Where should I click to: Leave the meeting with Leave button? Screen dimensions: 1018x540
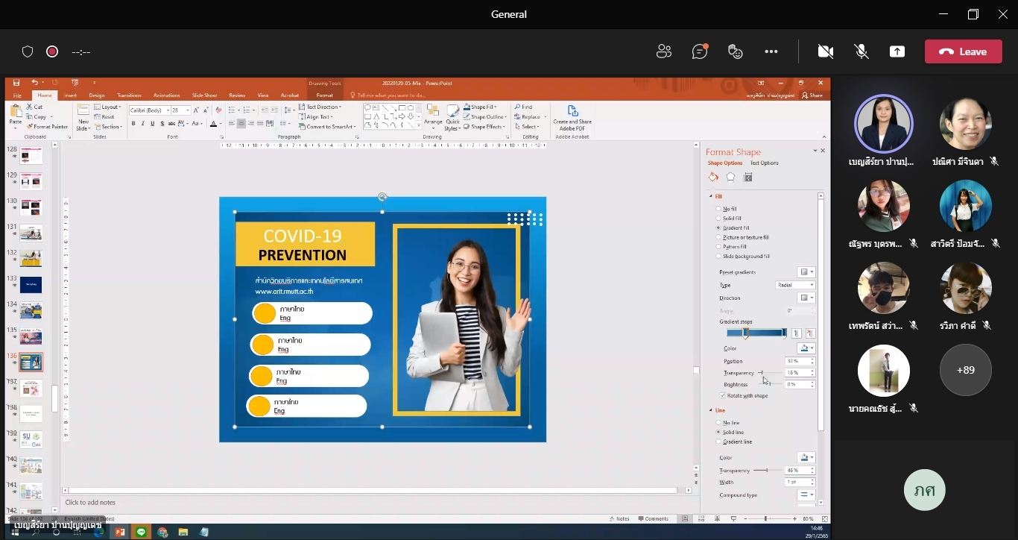[963, 51]
